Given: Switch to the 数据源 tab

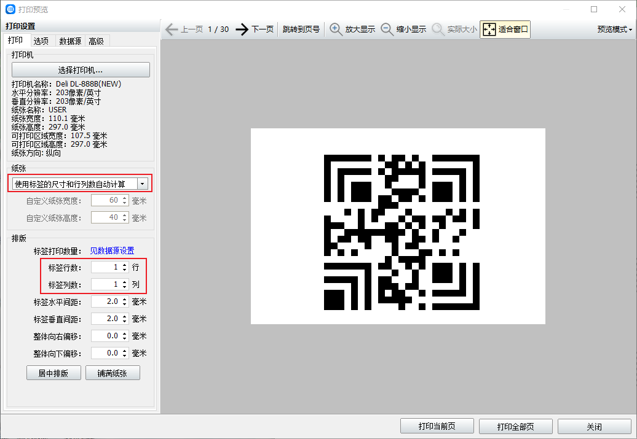Looking at the screenshot, I should 70,41.
